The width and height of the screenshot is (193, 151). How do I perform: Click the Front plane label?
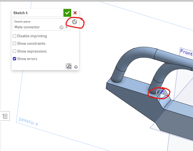click(186, 53)
